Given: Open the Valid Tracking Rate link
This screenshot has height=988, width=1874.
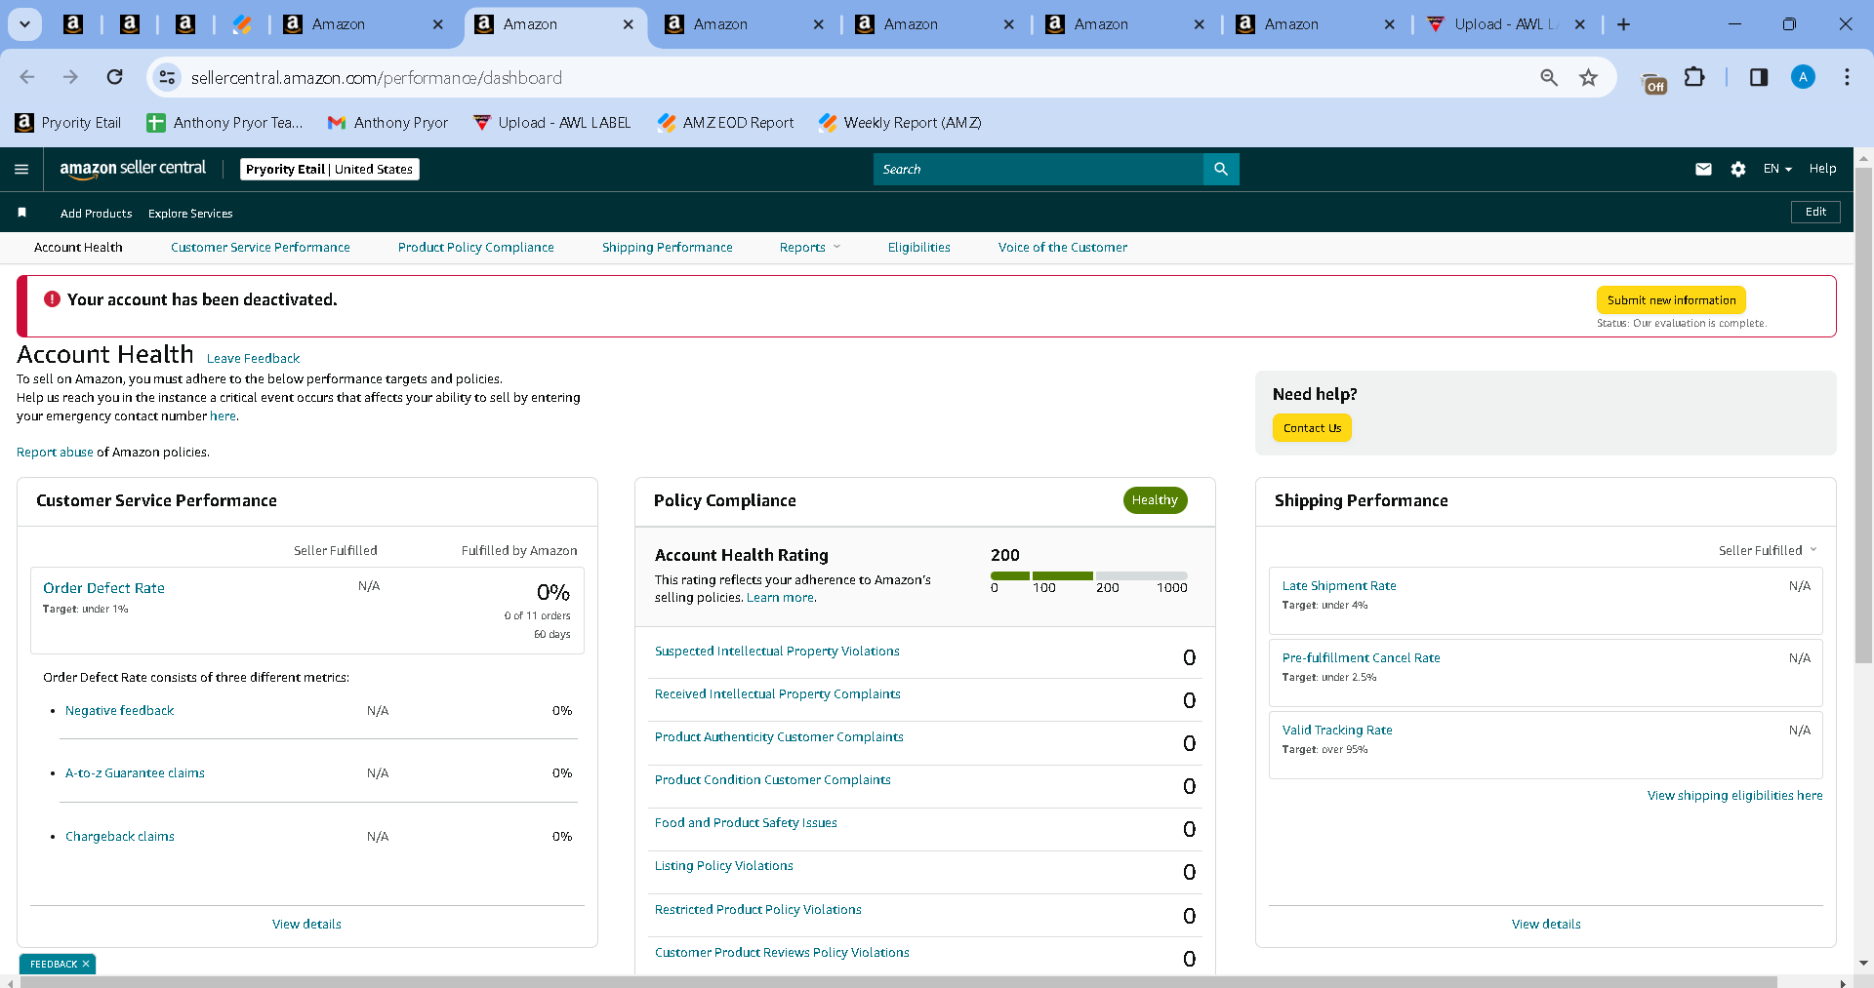Looking at the screenshot, I should (x=1337, y=731).
